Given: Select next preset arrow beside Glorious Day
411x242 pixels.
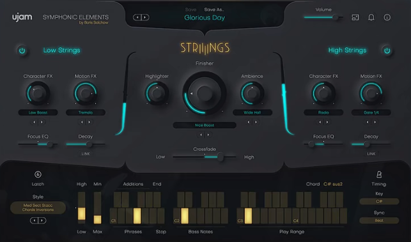Looking at the screenshot, I should (145, 17).
